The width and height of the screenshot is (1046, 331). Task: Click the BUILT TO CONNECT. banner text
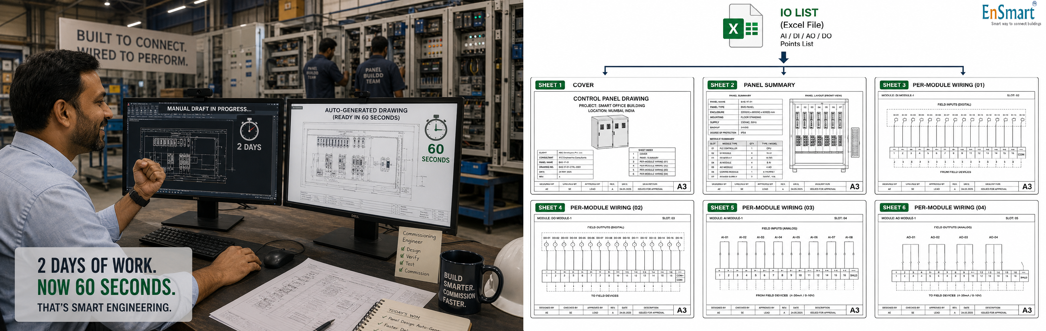[x=132, y=41]
